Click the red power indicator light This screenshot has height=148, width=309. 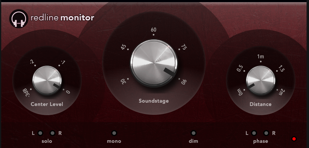click(294, 139)
